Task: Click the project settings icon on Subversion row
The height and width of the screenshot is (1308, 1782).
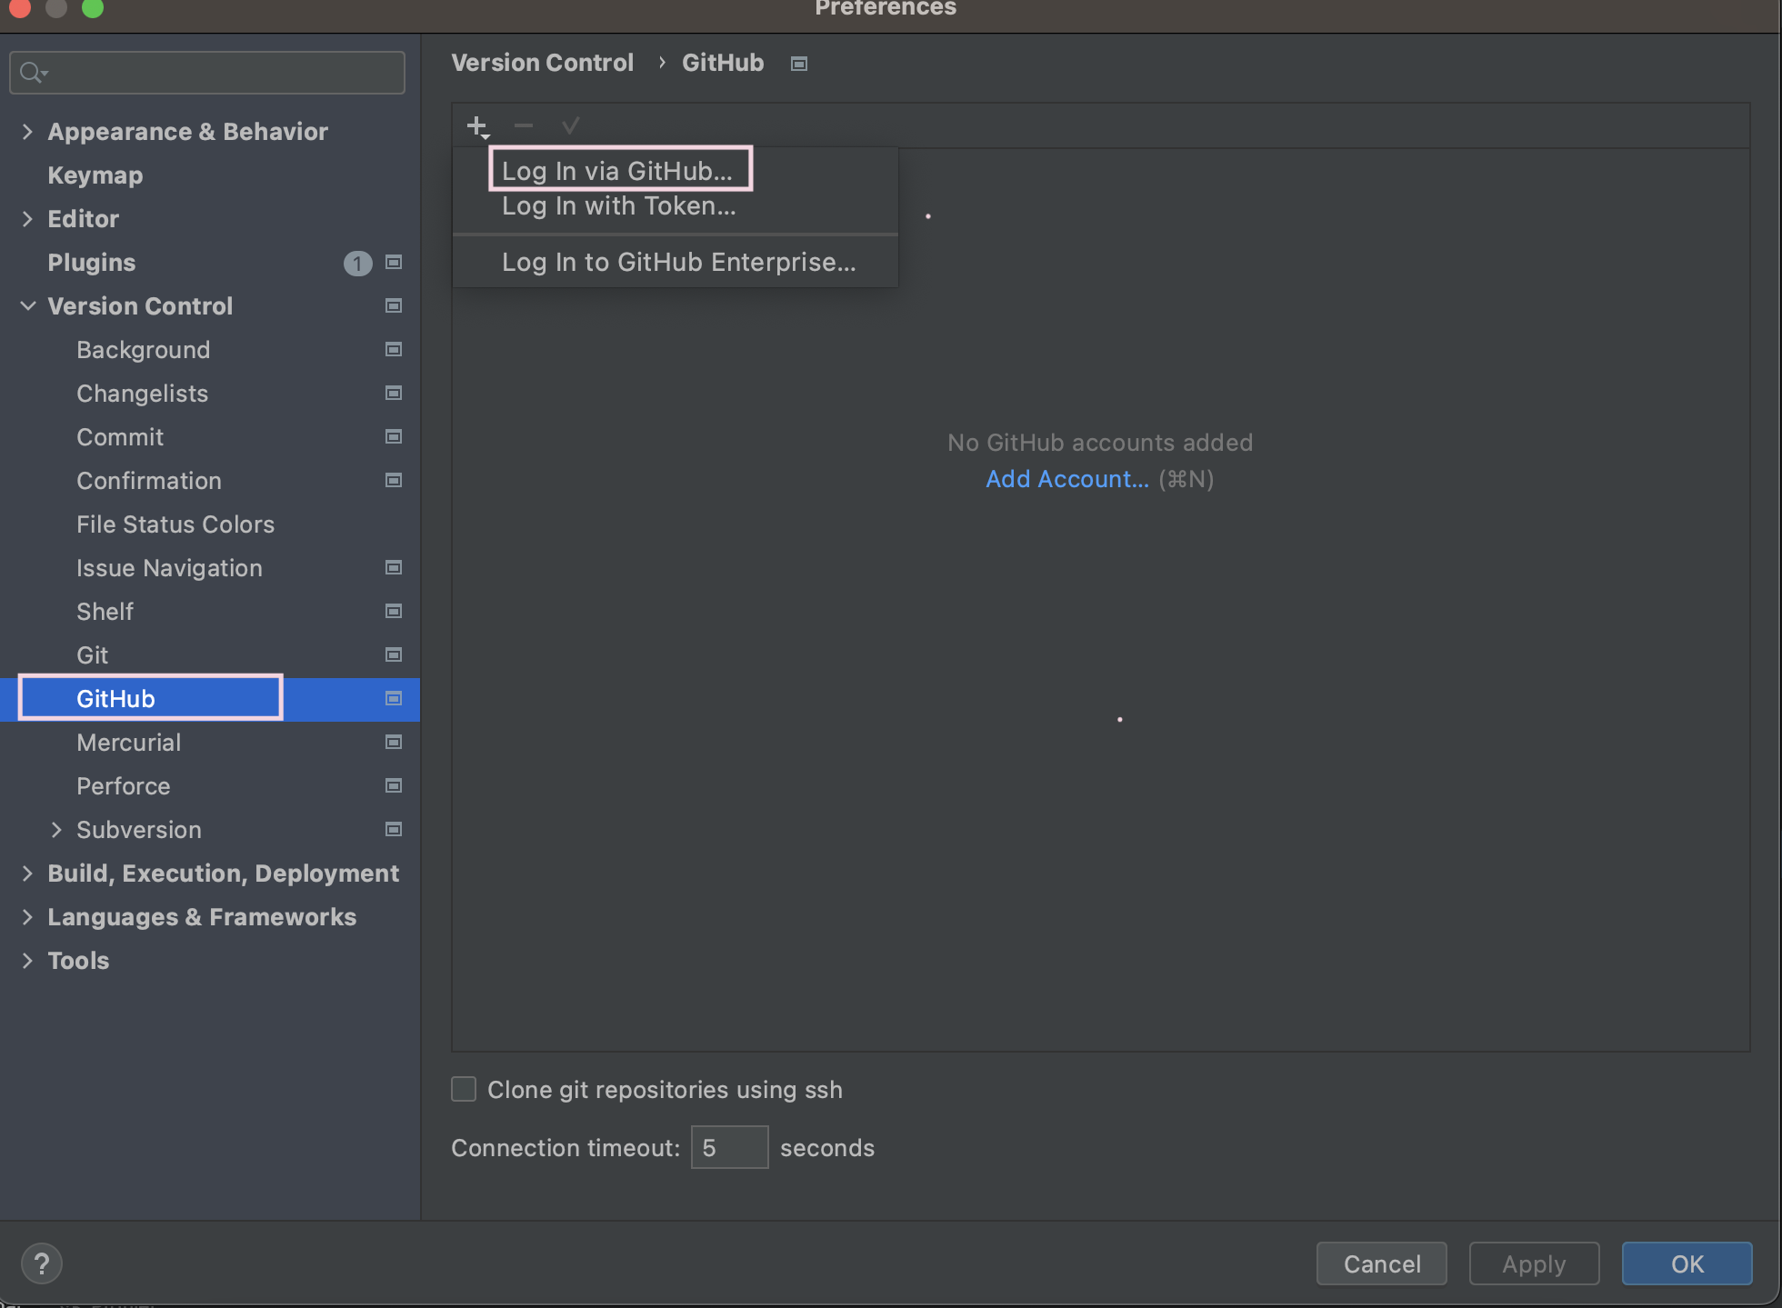Action: point(394,829)
